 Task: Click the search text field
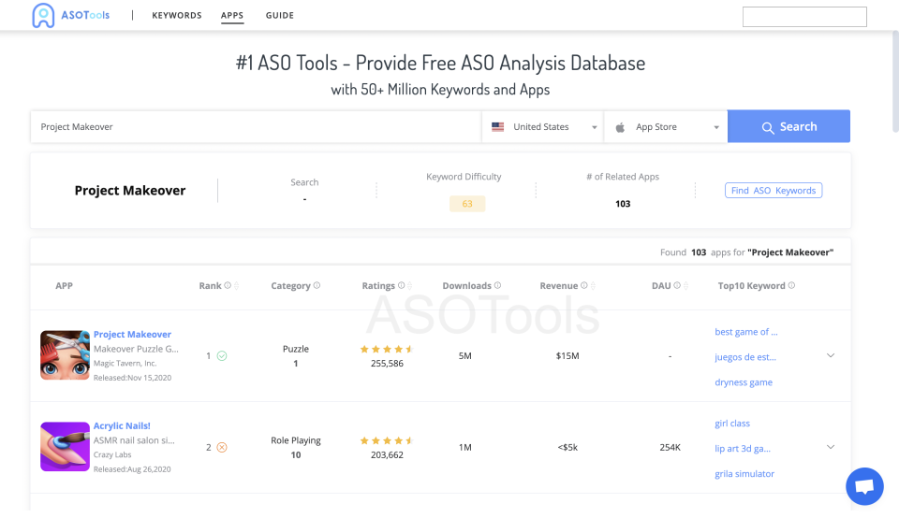coord(255,127)
